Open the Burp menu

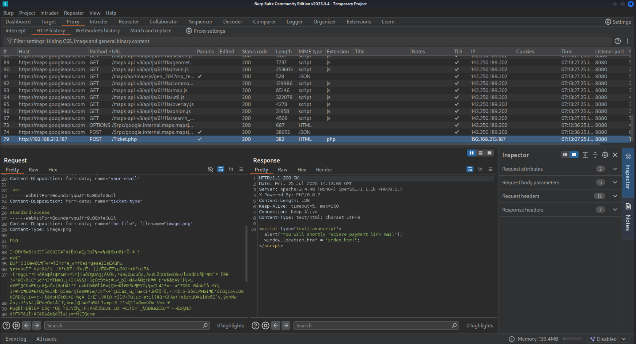click(8, 13)
